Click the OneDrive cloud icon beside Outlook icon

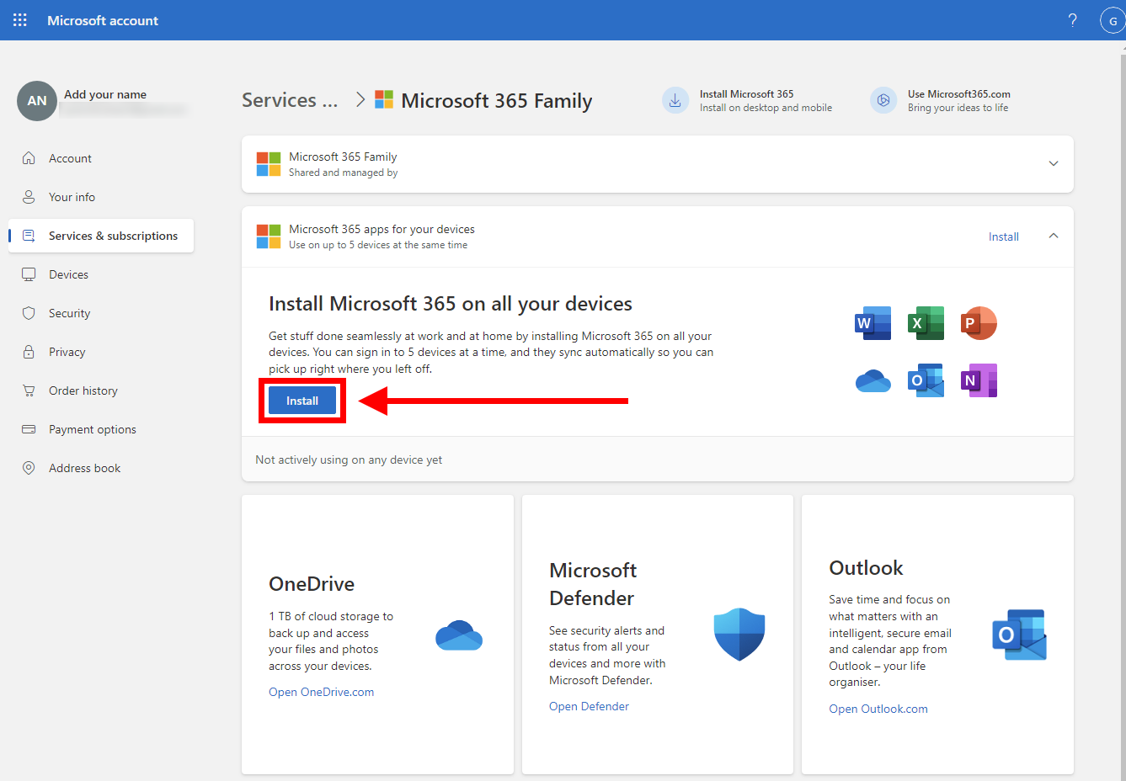(873, 381)
